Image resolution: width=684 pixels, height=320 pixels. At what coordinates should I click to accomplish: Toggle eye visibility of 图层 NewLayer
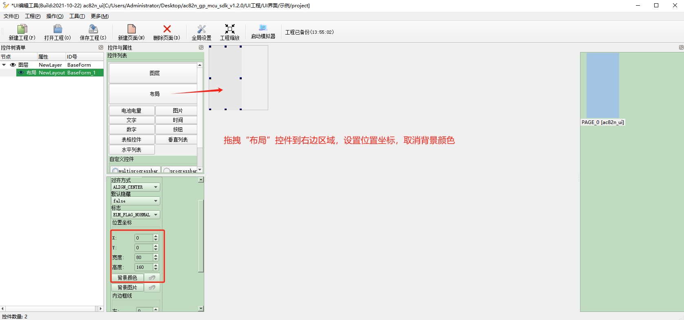pos(13,65)
